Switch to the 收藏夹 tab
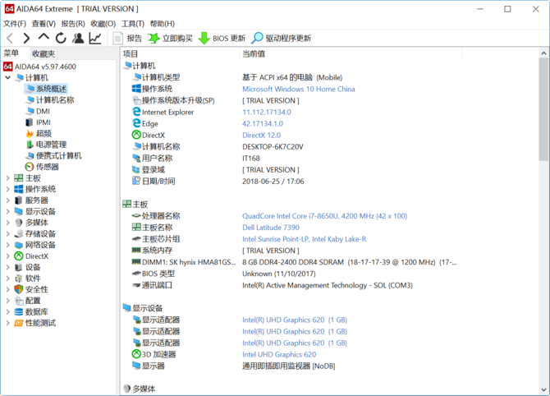This screenshot has height=396, width=550. (x=44, y=53)
